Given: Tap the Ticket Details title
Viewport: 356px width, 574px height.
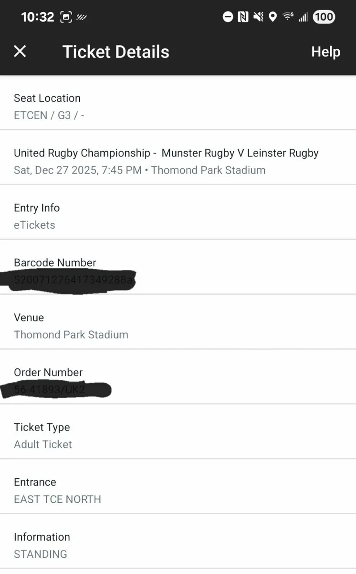Looking at the screenshot, I should (115, 51).
